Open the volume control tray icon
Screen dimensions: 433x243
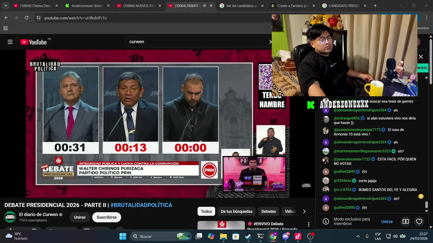(x=395, y=236)
